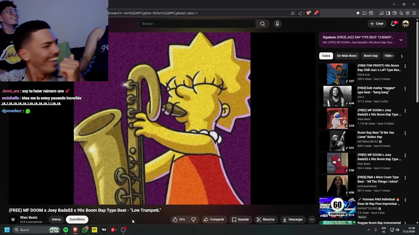Open the Brave Wallet icon

coord(394,13)
